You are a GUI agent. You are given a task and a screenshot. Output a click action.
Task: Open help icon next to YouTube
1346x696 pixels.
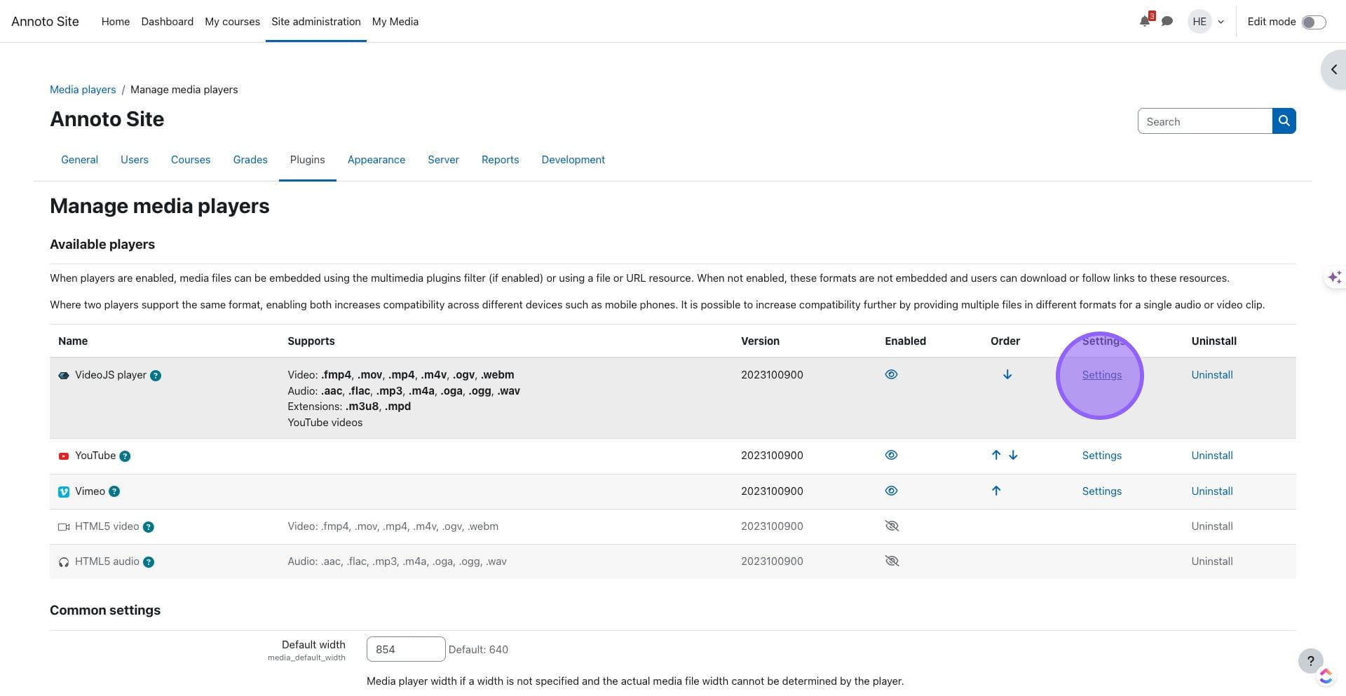(125, 456)
